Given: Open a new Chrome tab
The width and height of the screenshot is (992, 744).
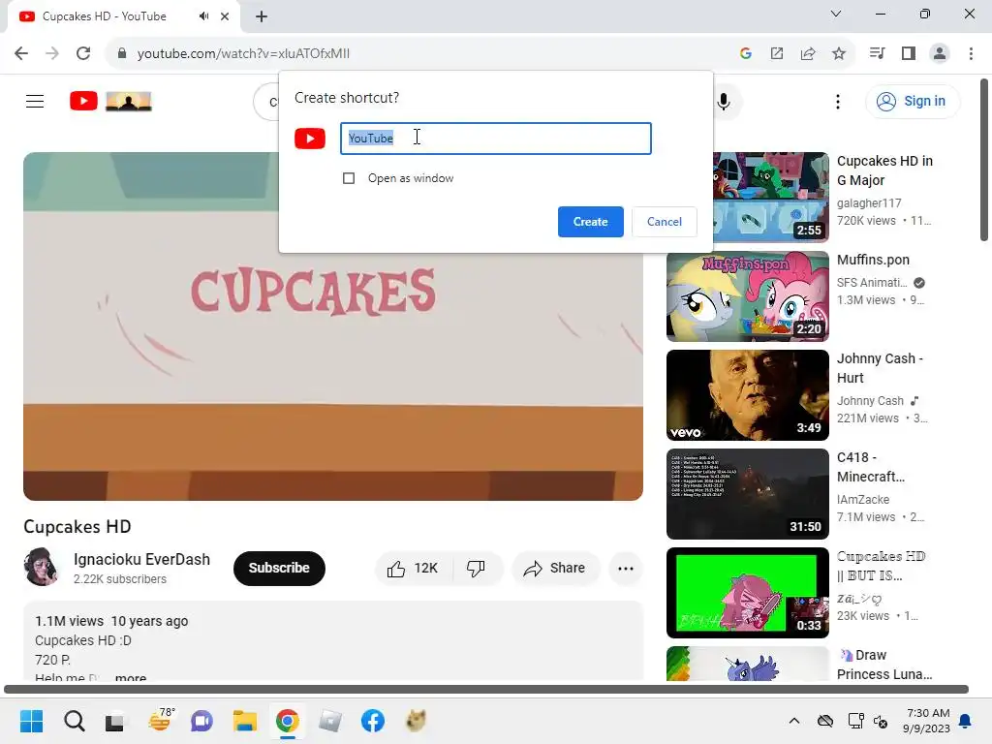Looking at the screenshot, I should pos(262,16).
